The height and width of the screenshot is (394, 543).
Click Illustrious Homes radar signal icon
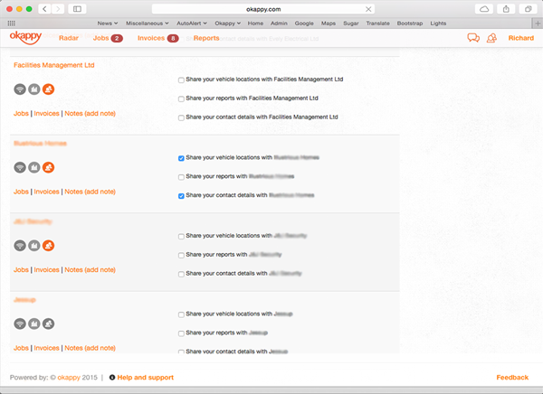point(20,167)
